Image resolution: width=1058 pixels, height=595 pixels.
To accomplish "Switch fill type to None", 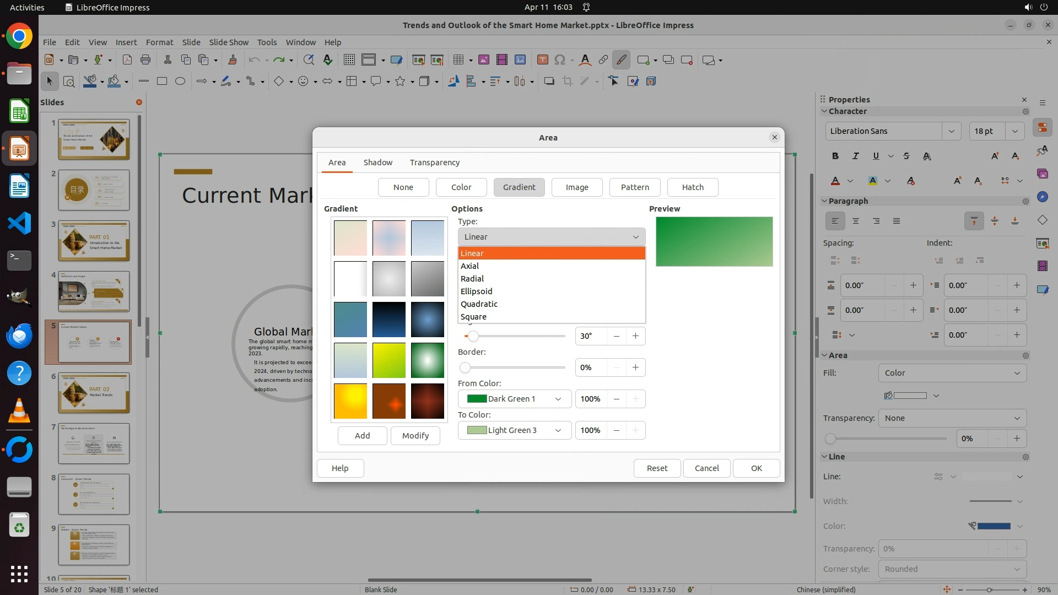I will click(x=403, y=187).
